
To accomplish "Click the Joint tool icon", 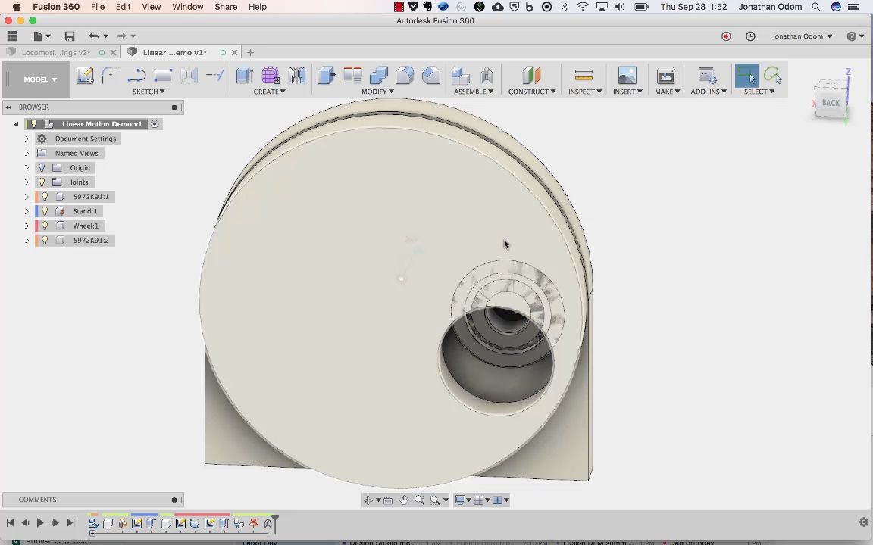I will coord(487,75).
